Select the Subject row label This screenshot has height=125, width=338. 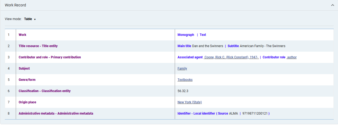[x=24, y=69]
